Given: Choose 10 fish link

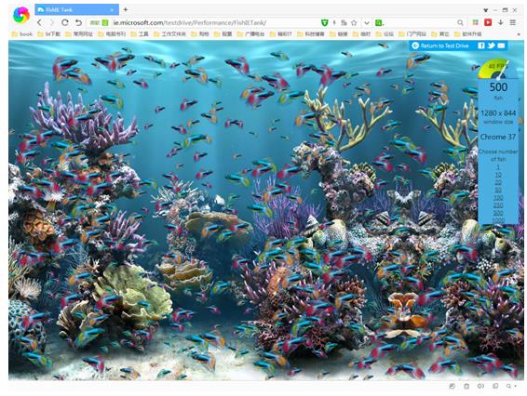Looking at the screenshot, I should (x=498, y=175).
